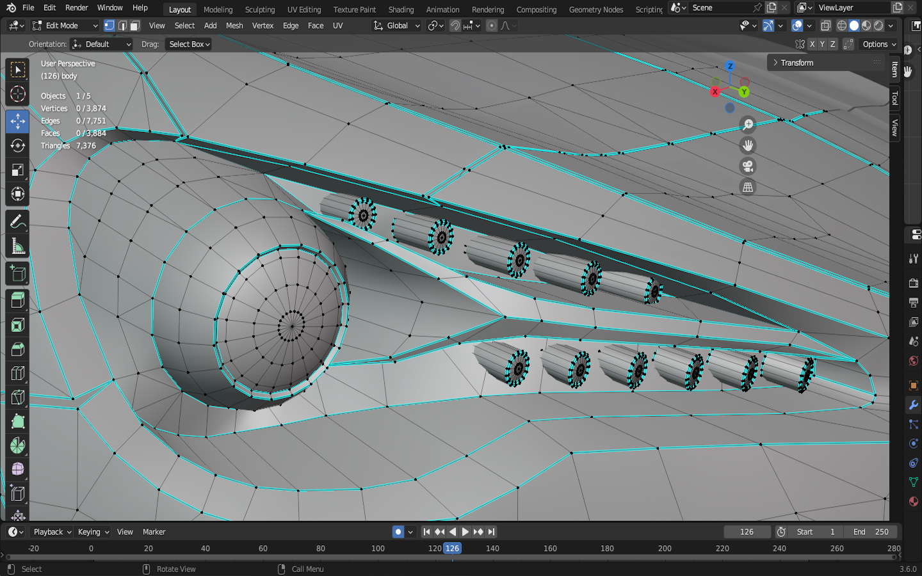
Task: Toggle camera view in the viewport
Action: pyautogui.click(x=747, y=166)
